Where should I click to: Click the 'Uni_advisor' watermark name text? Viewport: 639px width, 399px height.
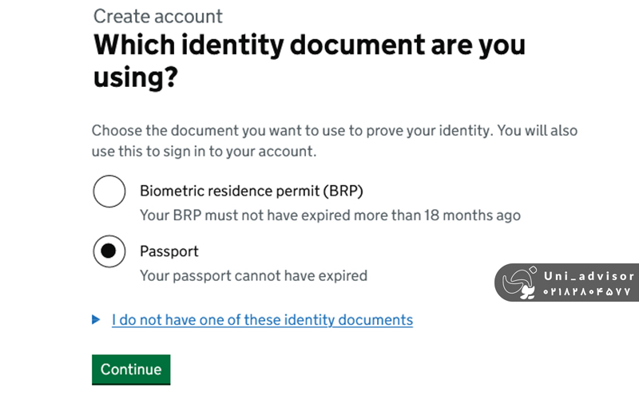click(x=589, y=276)
